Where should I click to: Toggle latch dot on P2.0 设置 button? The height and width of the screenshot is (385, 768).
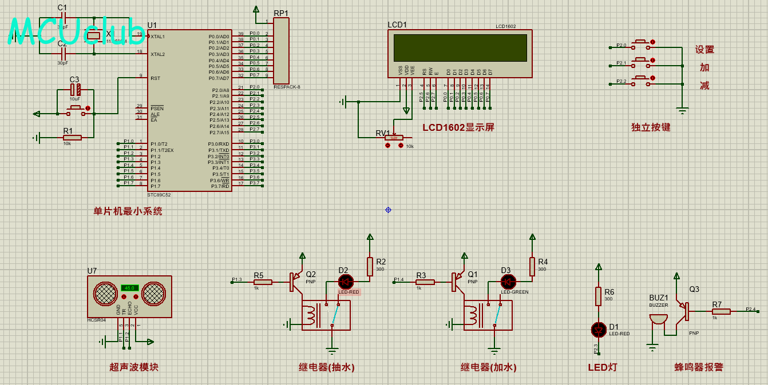point(652,42)
